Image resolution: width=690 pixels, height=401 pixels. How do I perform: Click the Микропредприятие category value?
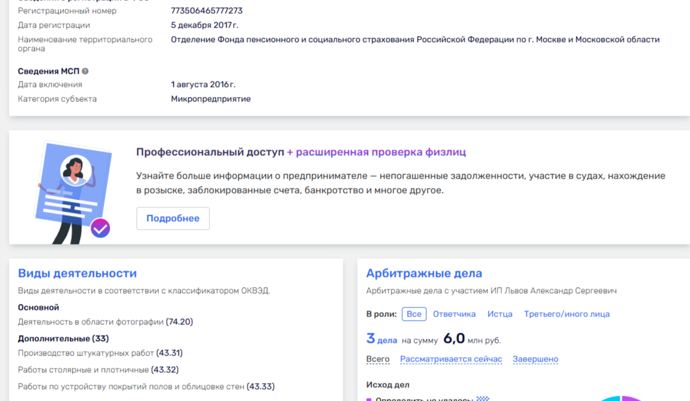click(211, 99)
